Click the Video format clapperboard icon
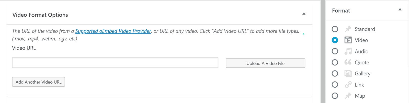Viewport: 409px width, 103px height. 348,40
